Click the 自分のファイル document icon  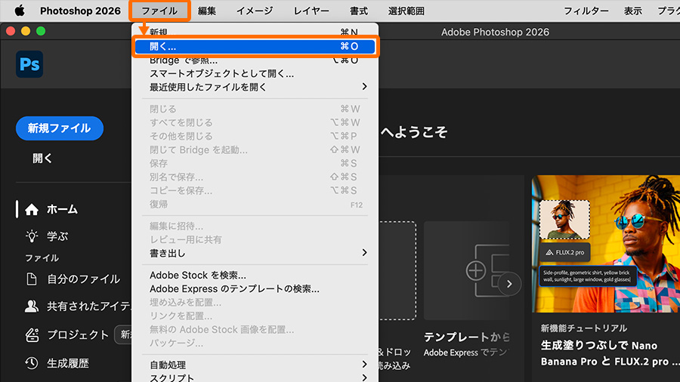31,279
